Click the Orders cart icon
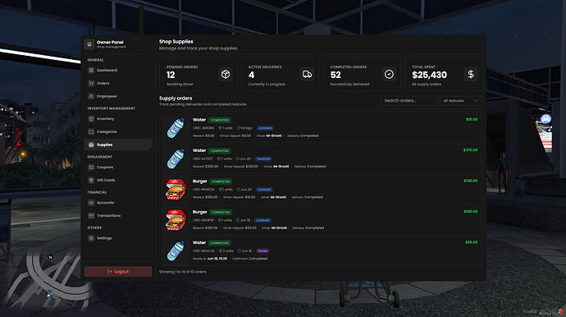The image size is (566, 317). point(91,83)
